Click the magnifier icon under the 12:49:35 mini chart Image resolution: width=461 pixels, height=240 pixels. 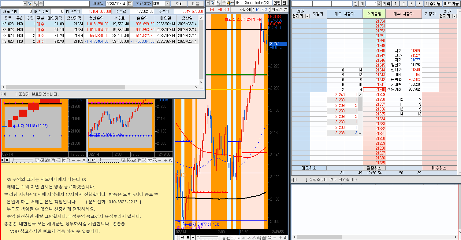pos(155,160)
